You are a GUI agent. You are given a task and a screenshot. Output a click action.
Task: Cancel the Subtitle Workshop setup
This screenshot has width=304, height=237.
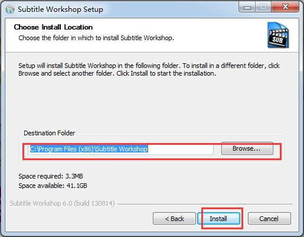click(269, 219)
